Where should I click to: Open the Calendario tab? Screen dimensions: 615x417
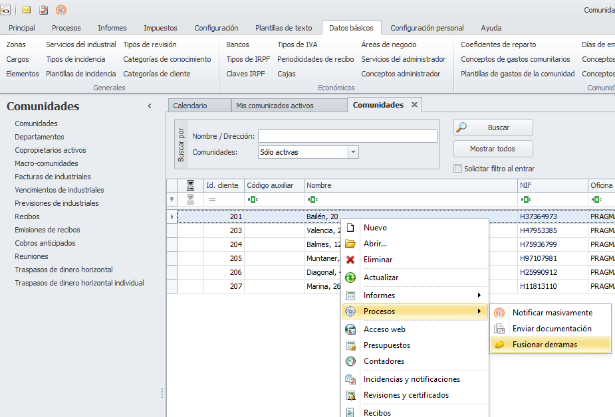point(190,106)
